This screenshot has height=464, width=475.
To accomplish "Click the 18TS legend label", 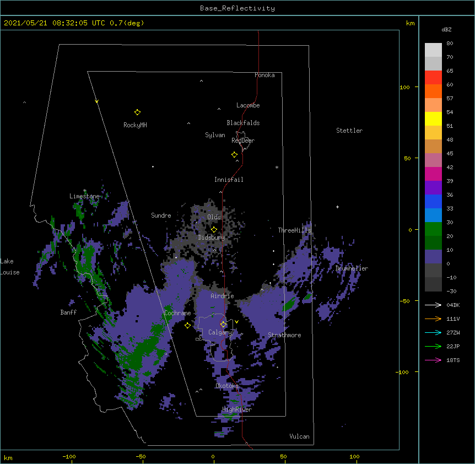I will pyautogui.click(x=453, y=360).
